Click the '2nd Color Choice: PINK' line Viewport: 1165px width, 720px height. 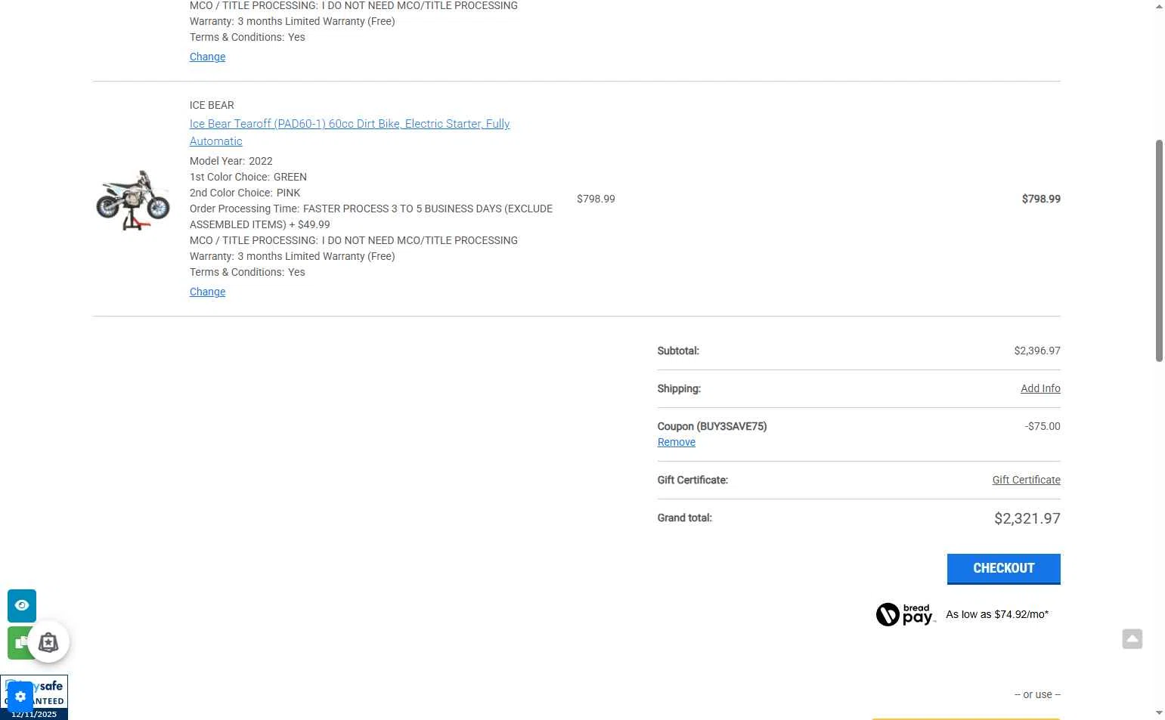click(x=245, y=193)
